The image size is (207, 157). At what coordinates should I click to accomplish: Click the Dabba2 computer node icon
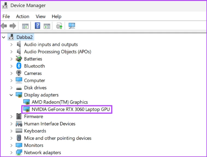pyautogui.click(x=11, y=37)
